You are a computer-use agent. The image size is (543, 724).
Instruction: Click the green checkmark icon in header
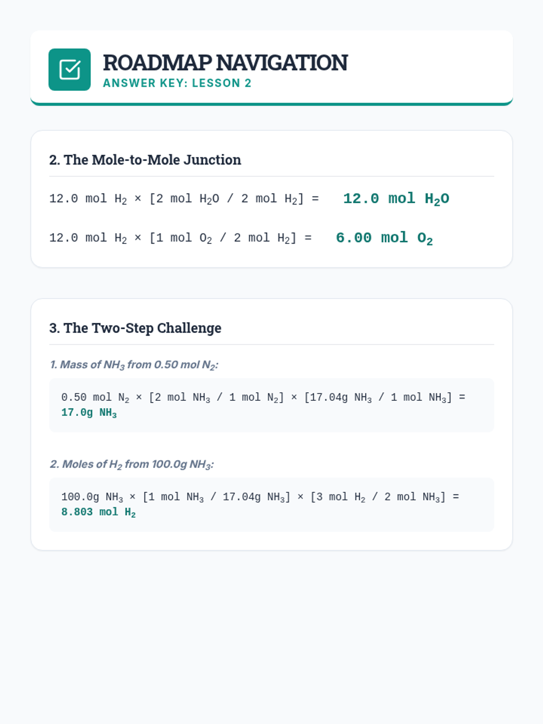click(x=69, y=70)
